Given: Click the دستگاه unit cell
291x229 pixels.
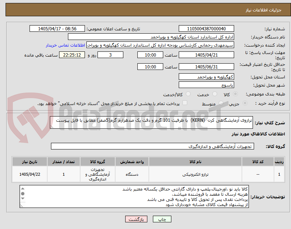Looking at the screenshot, I should [132, 174].
